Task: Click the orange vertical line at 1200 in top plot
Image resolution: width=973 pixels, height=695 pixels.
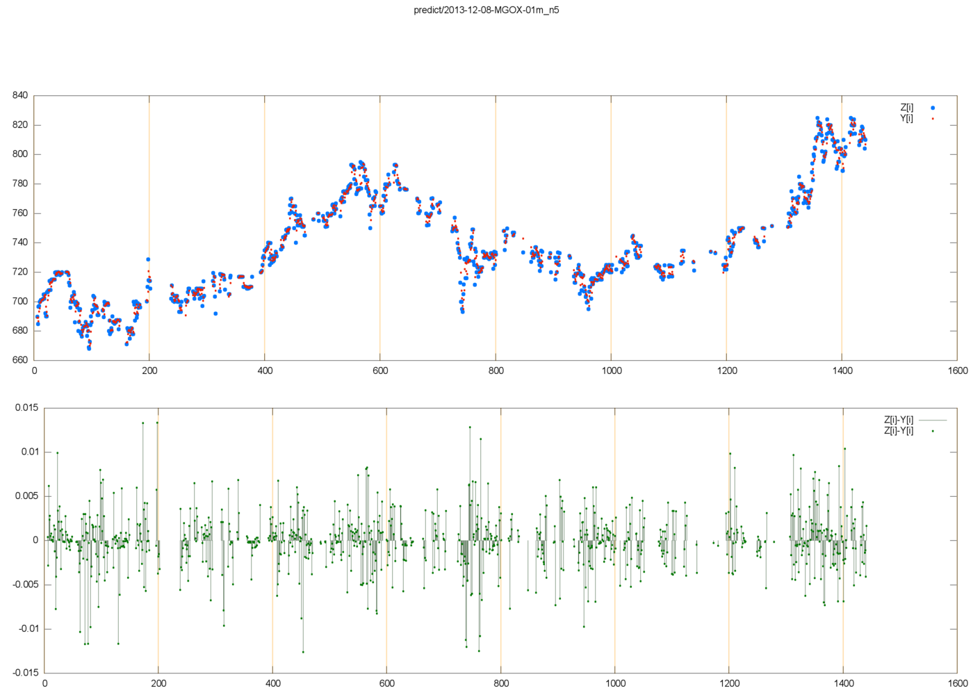Action: click(726, 208)
